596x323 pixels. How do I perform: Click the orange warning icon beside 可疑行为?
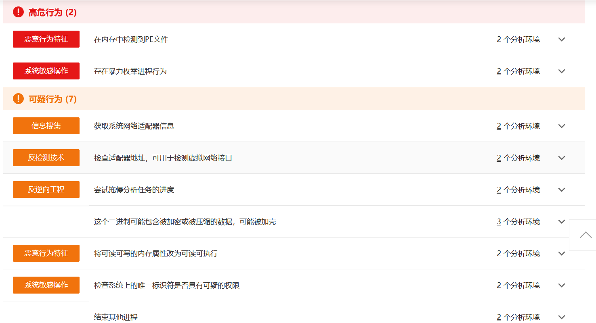(19, 99)
